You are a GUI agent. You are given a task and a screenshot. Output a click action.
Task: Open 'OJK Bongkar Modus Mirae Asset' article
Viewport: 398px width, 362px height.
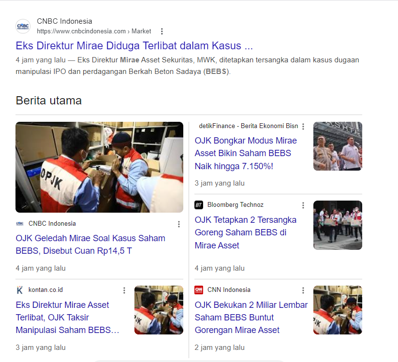coord(246,153)
